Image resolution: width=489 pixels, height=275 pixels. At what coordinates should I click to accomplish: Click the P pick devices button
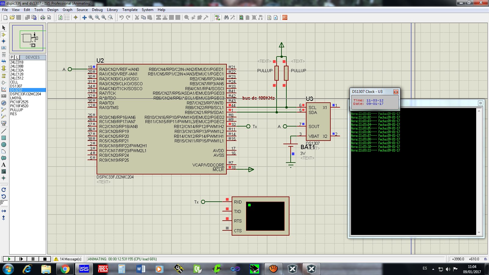pyautogui.click(x=12, y=57)
